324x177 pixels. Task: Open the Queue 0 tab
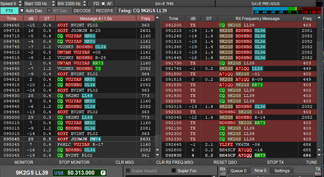[239, 171]
